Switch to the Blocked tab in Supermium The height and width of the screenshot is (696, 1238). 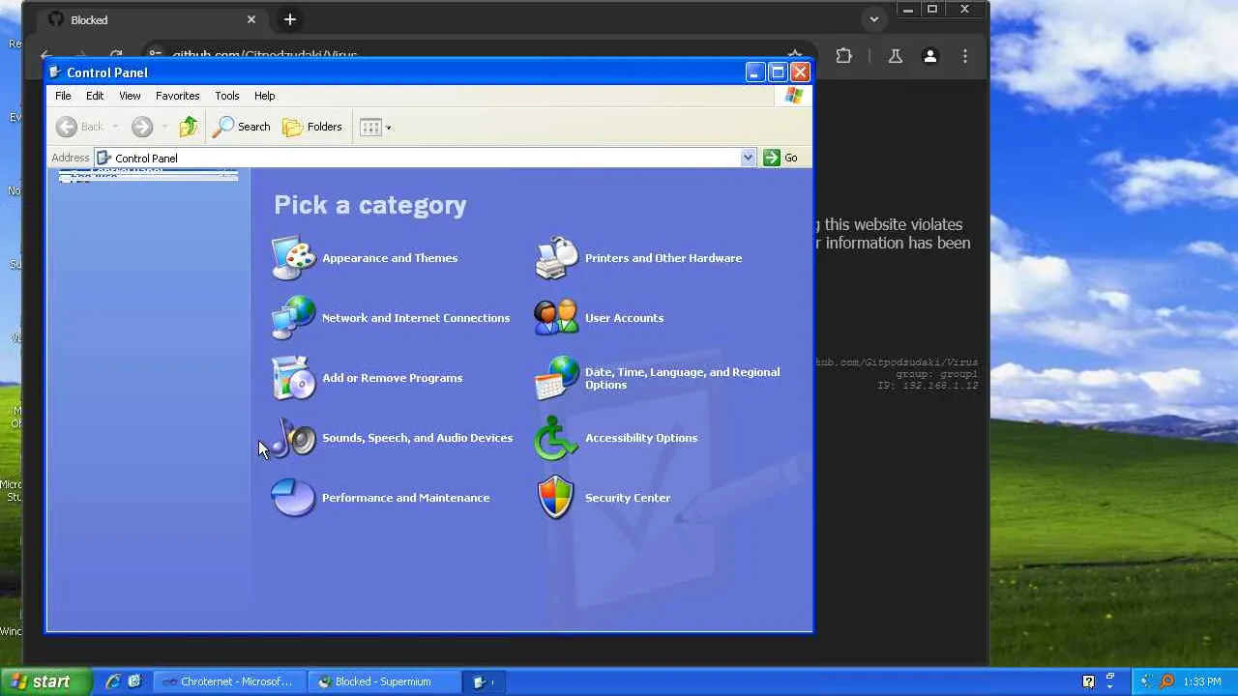pos(153,19)
